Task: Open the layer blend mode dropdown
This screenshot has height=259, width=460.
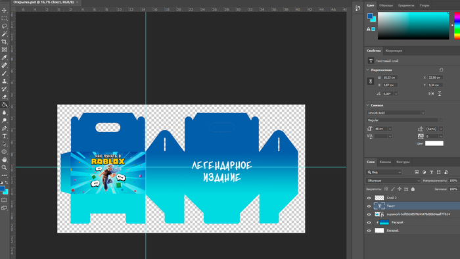Action: (x=393, y=181)
